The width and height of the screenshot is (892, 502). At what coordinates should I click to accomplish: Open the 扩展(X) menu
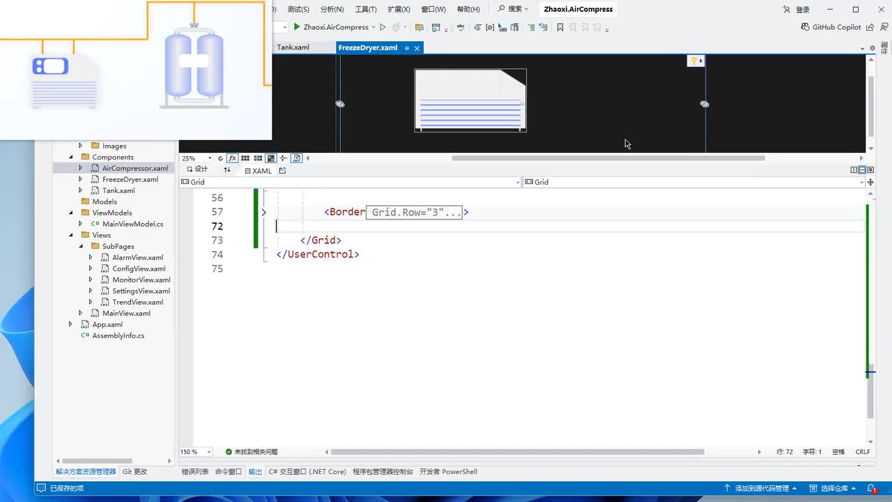pyautogui.click(x=399, y=9)
